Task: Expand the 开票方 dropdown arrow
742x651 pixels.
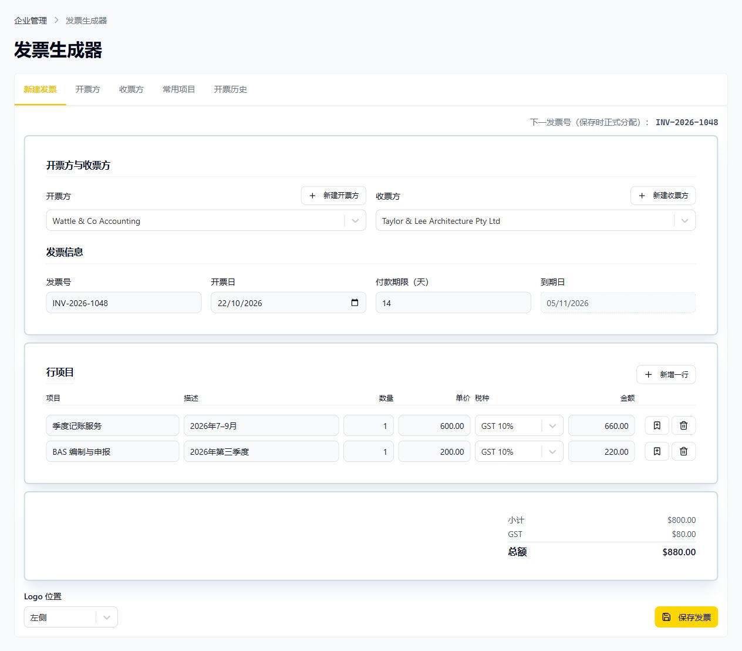Action: (x=355, y=221)
